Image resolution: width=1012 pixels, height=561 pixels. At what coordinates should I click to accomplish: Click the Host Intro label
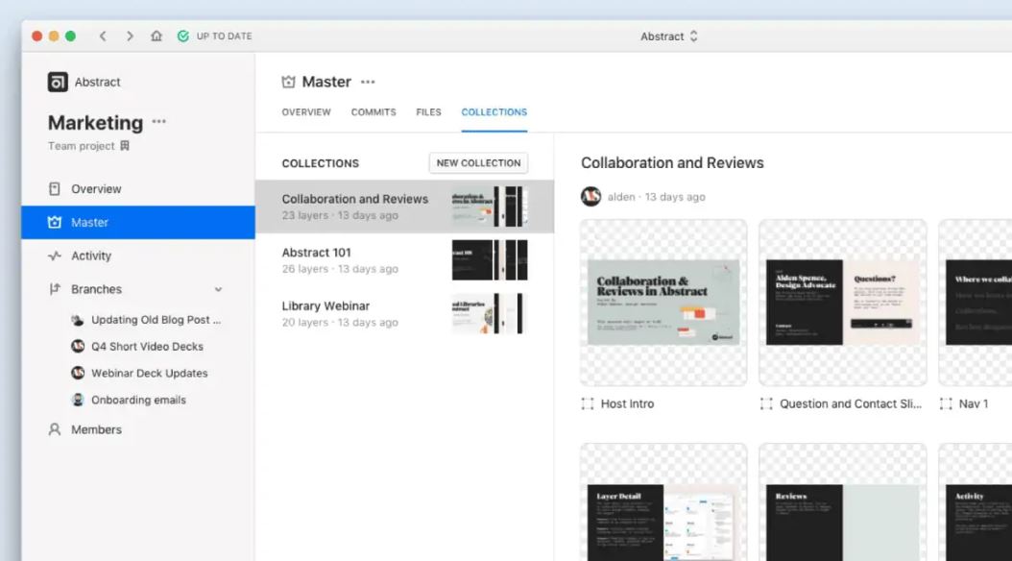coord(627,404)
